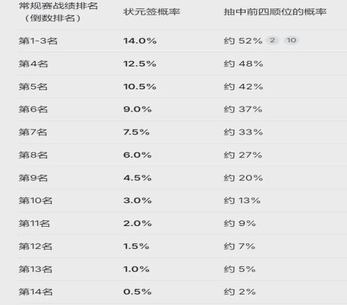Open citation badge 10 beside 约 52%
The image size is (347, 305).
click(x=291, y=40)
